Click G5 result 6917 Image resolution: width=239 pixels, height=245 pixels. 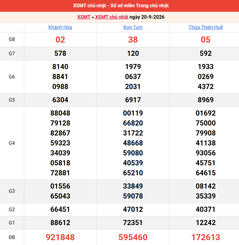(x=133, y=100)
